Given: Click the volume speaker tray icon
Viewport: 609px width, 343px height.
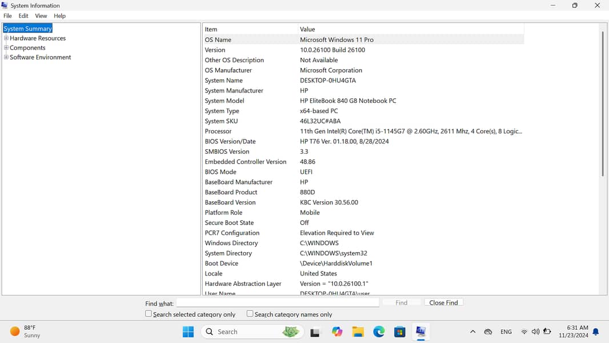Looking at the screenshot, I should click(535, 332).
